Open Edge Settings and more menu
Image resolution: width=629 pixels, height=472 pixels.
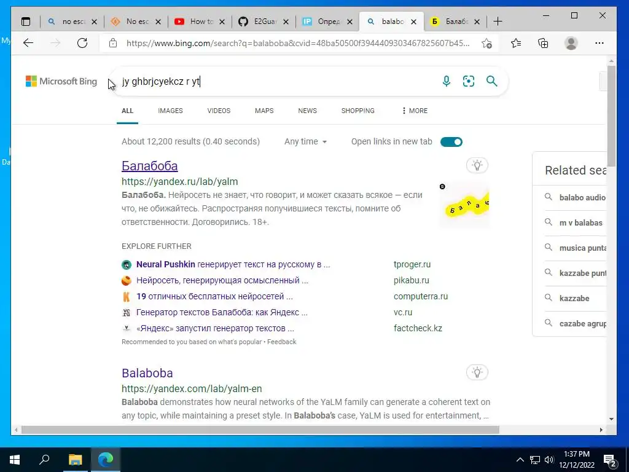pos(600,43)
